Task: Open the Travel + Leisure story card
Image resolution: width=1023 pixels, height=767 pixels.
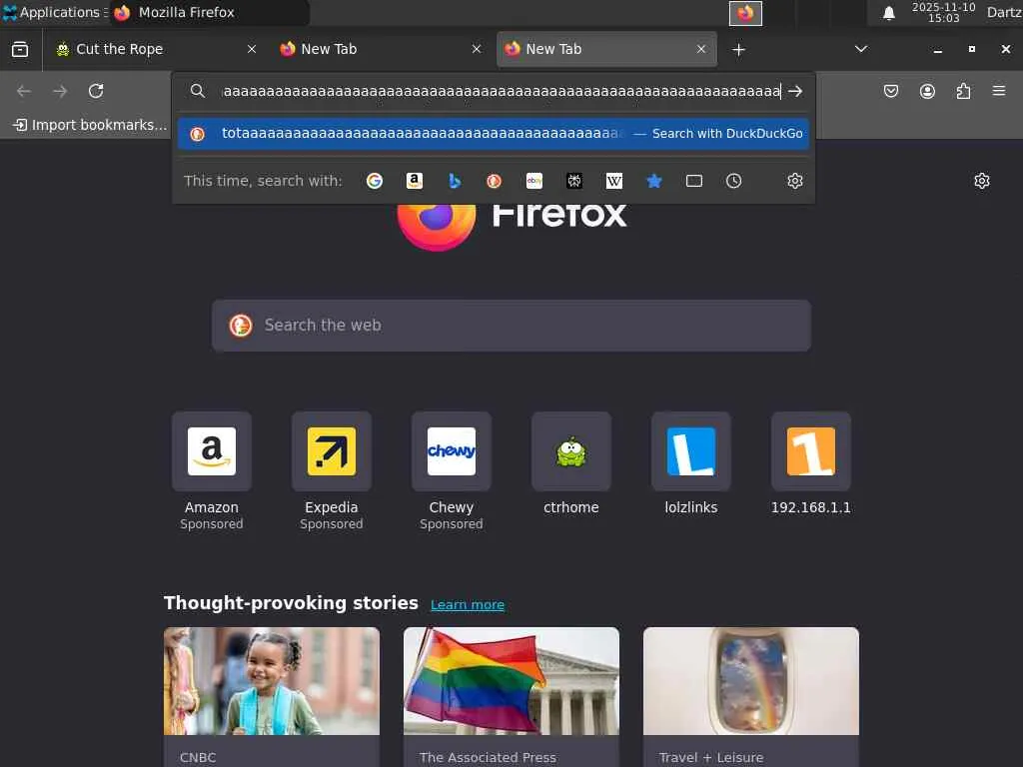Action: click(751, 696)
